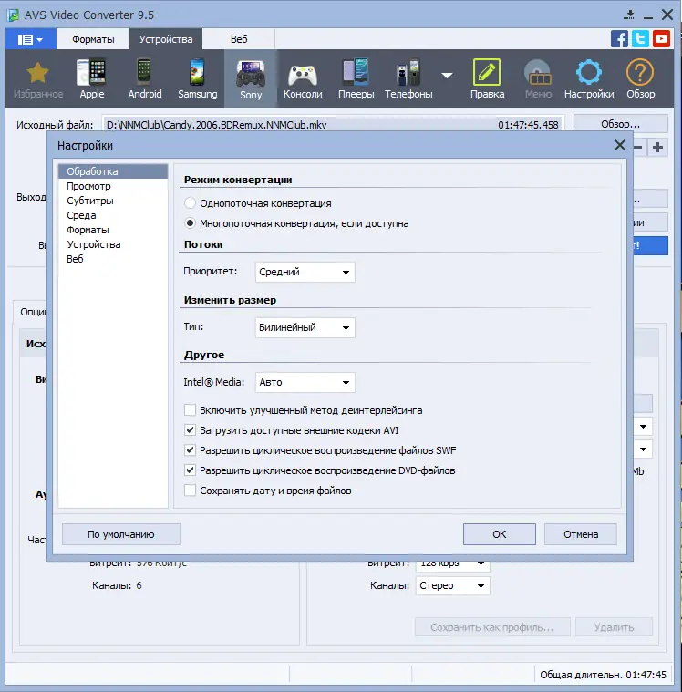Toggle Сохранять дату и время файлов checkbox

190,491
